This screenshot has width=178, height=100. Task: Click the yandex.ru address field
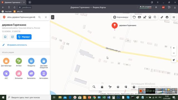click(x=25, y=7)
